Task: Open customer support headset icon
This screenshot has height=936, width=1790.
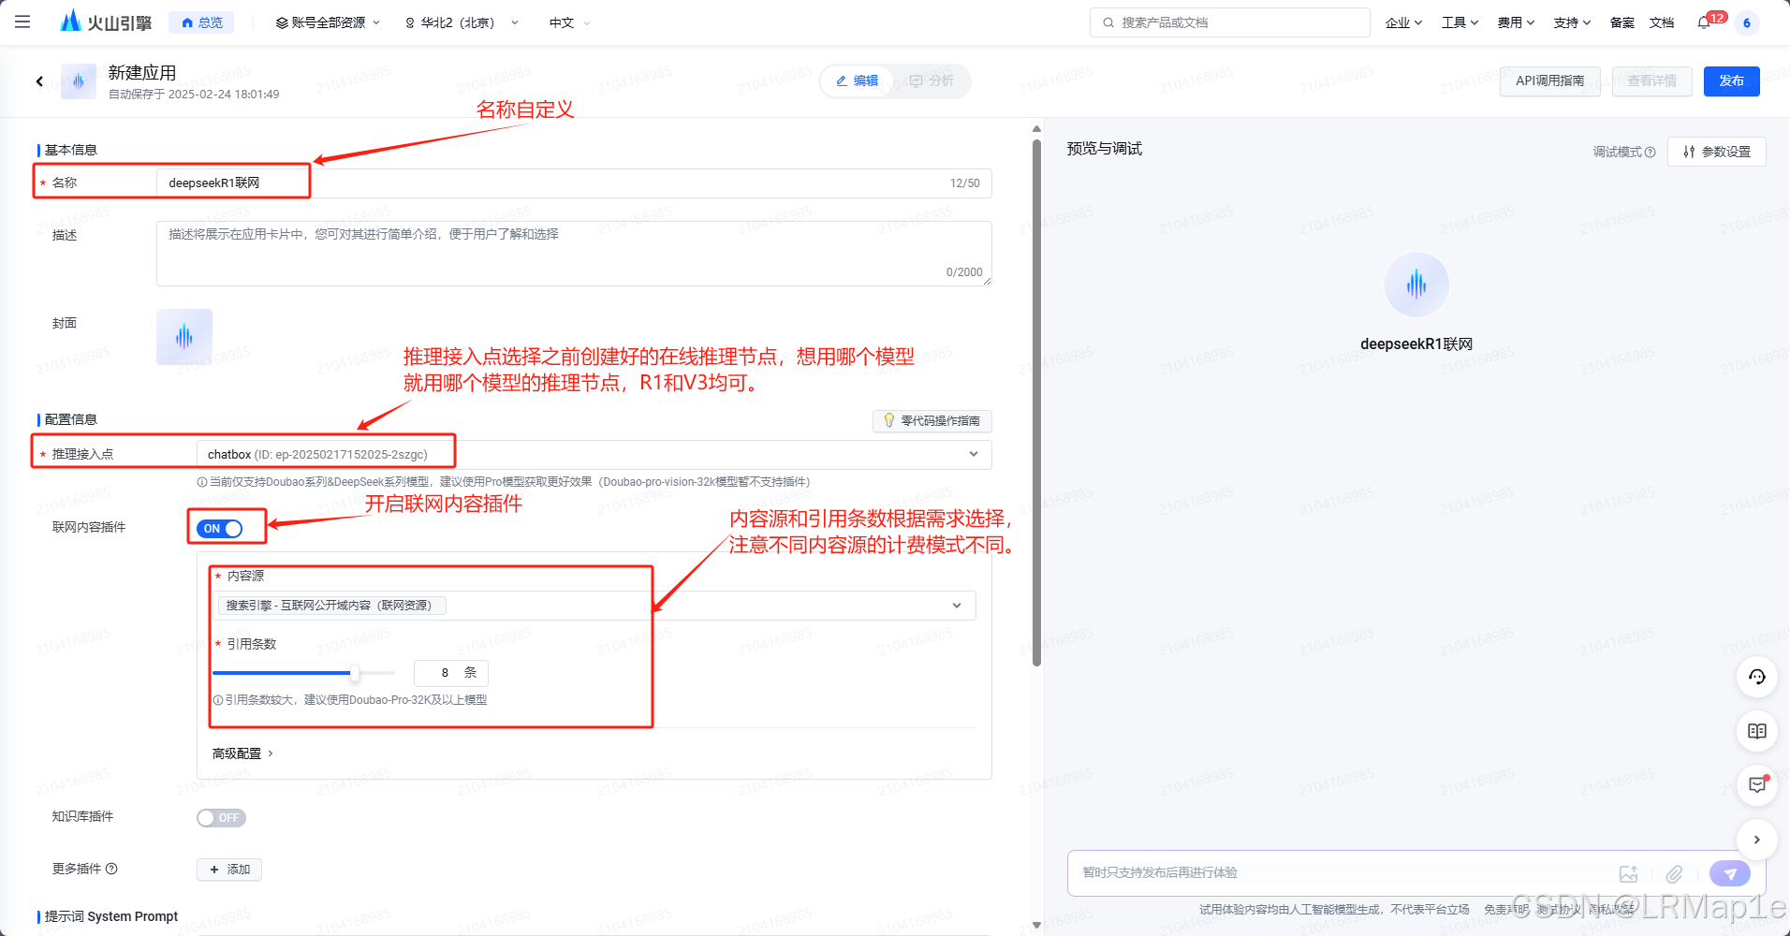Action: pyautogui.click(x=1757, y=677)
